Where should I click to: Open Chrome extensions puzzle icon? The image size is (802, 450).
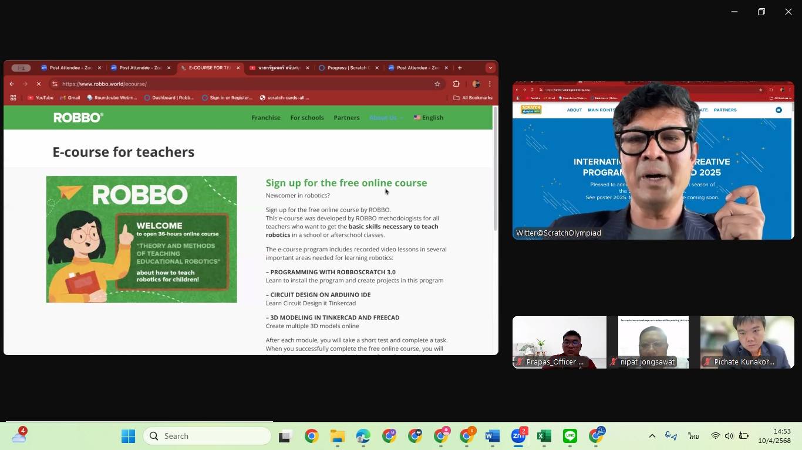pos(456,84)
